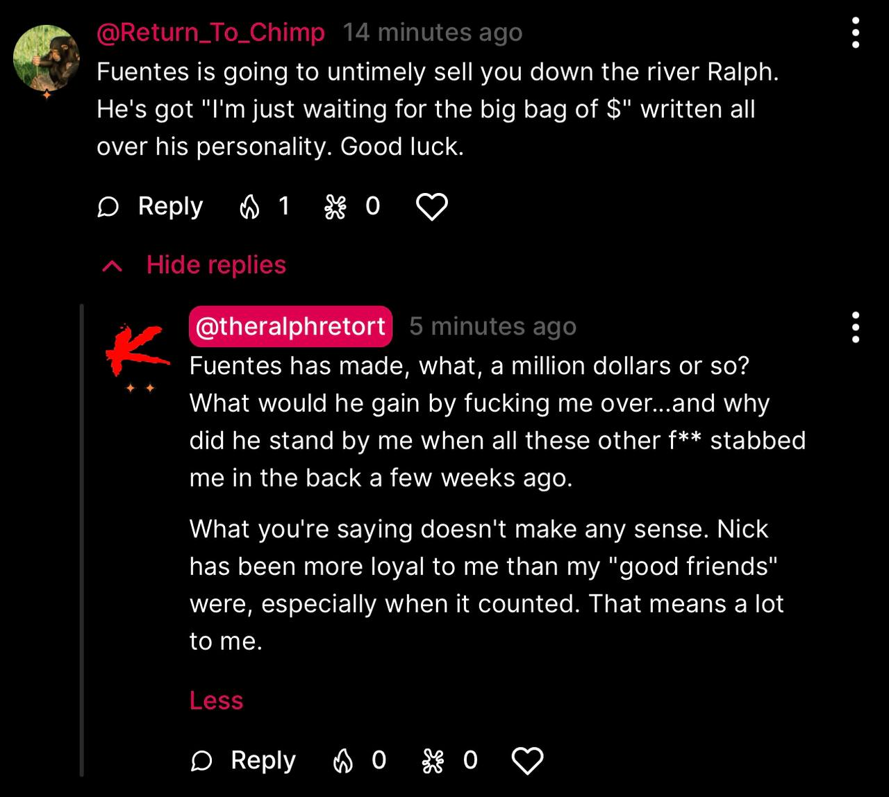Viewport: 889px width, 797px height.
Task: Open @theralphretort highlighted username badge
Action: [290, 326]
